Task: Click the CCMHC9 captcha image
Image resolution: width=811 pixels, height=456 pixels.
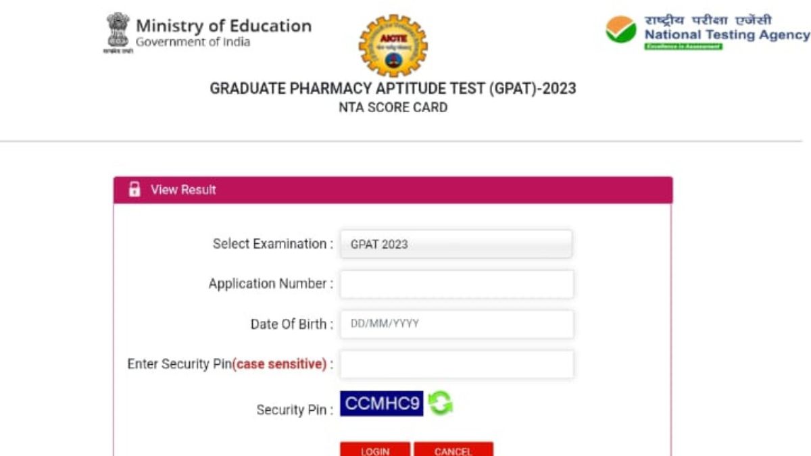Action: (x=381, y=404)
